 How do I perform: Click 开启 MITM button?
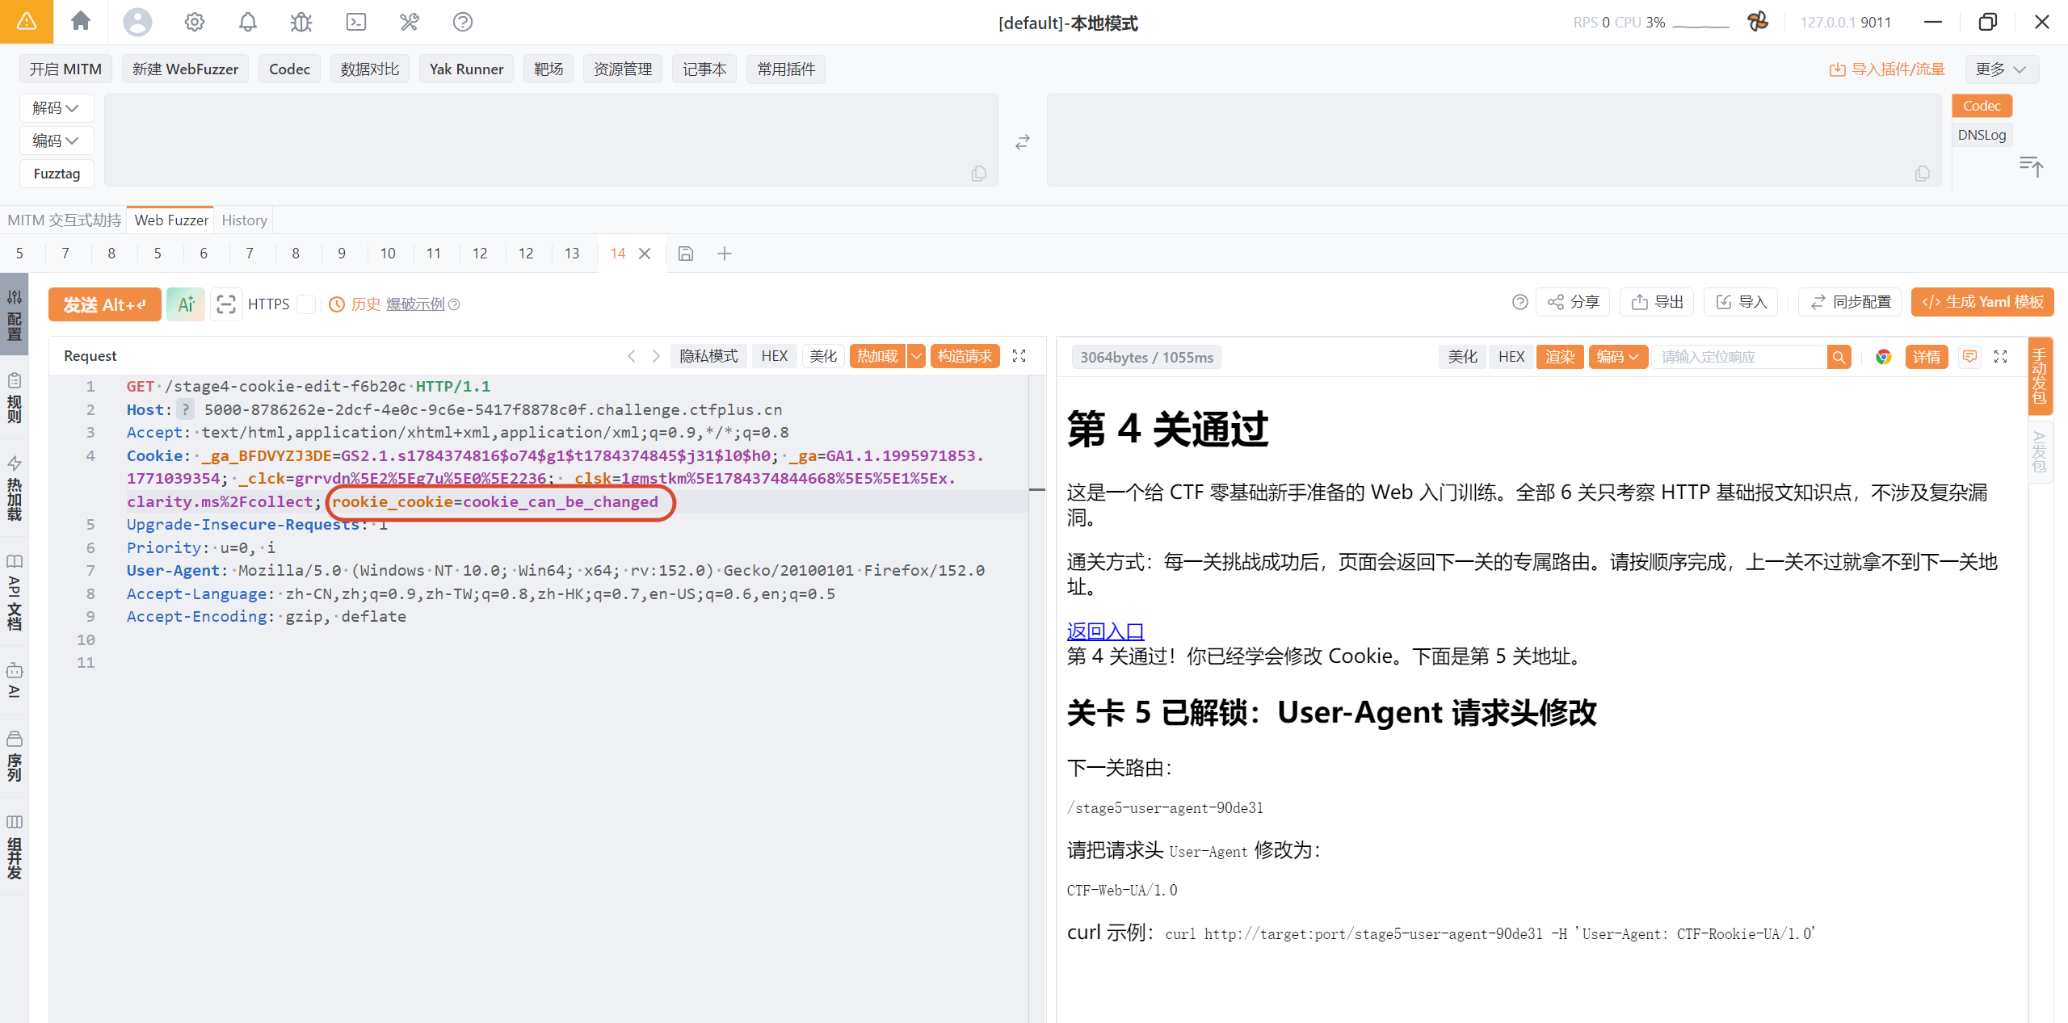(x=65, y=69)
